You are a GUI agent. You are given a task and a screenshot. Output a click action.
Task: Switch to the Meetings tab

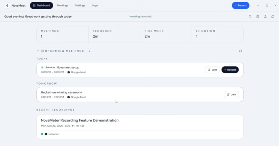tap(62, 6)
